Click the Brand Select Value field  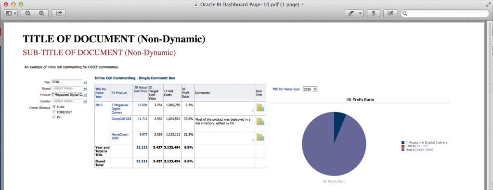point(67,89)
